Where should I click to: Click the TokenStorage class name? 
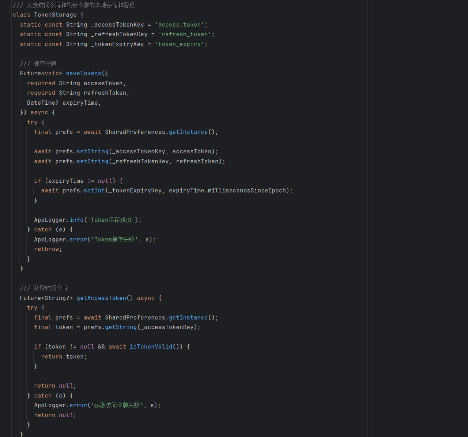coord(55,15)
